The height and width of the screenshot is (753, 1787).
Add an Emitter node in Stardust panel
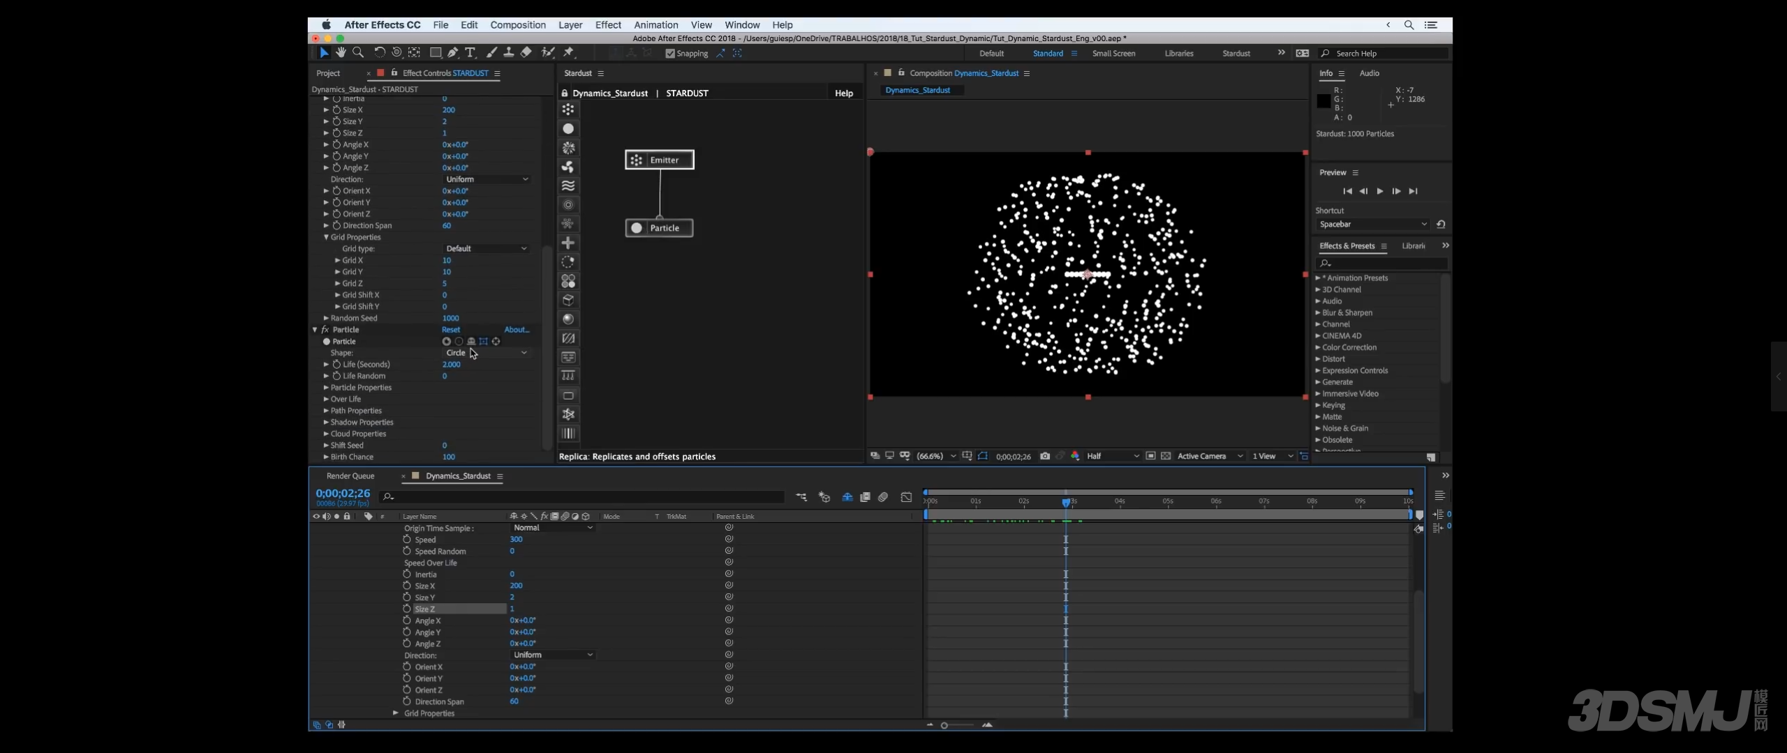(x=568, y=109)
